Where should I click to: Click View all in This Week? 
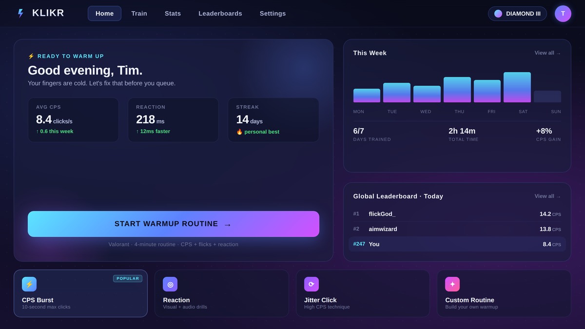pos(547,53)
